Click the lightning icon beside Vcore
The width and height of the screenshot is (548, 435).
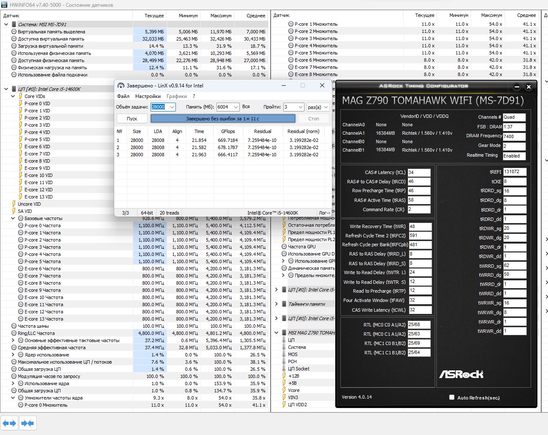284,390
